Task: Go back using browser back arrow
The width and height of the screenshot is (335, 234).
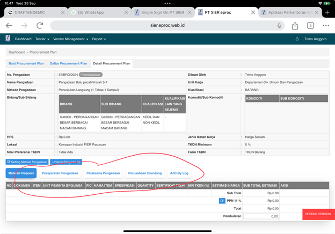Action: tap(9, 26)
